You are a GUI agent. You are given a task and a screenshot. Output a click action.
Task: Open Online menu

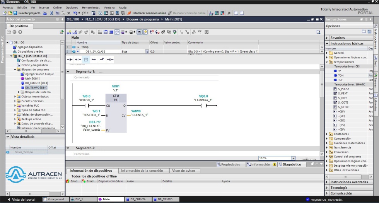point(57,7)
